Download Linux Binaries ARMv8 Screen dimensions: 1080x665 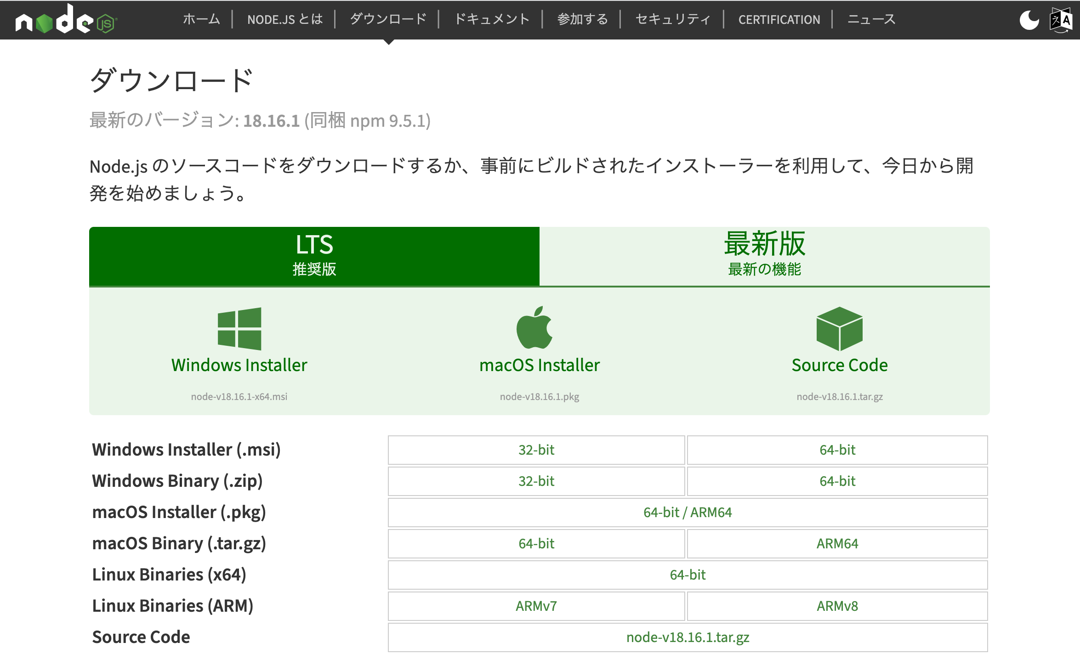click(x=837, y=606)
